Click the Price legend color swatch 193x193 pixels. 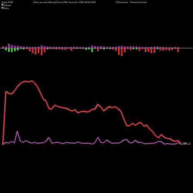point(2,8)
